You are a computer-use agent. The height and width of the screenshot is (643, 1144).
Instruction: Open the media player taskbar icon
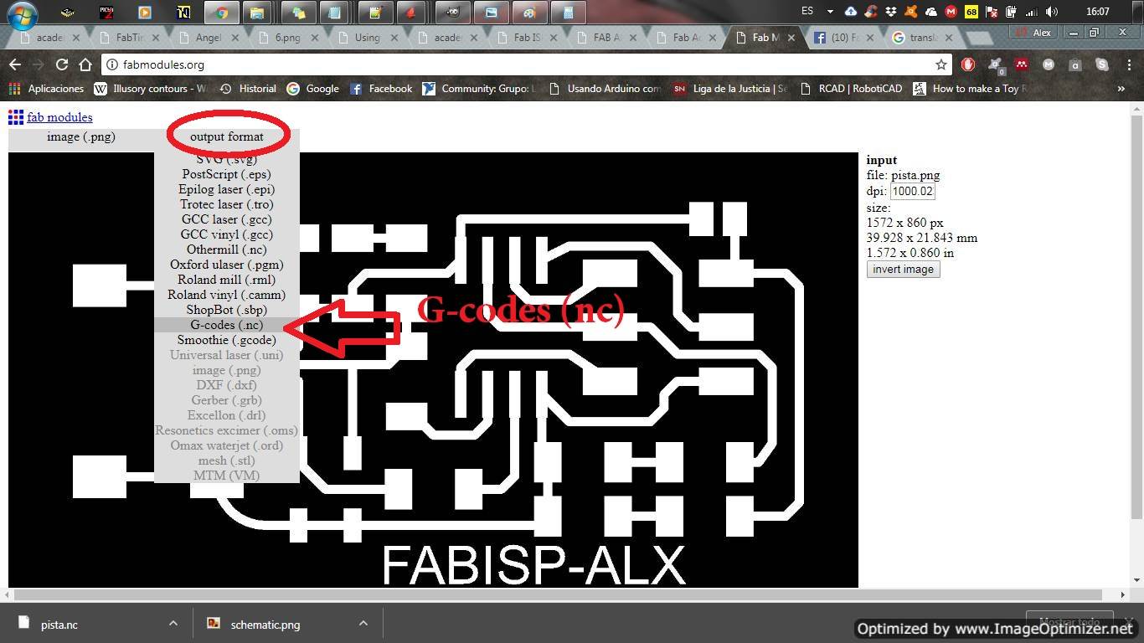[x=145, y=13]
